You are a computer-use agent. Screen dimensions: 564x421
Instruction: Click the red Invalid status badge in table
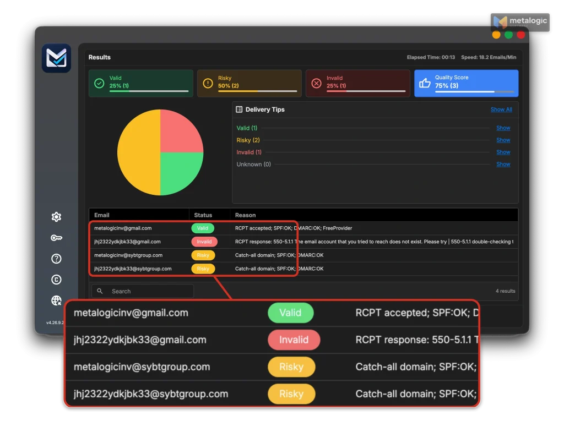pos(204,242)
